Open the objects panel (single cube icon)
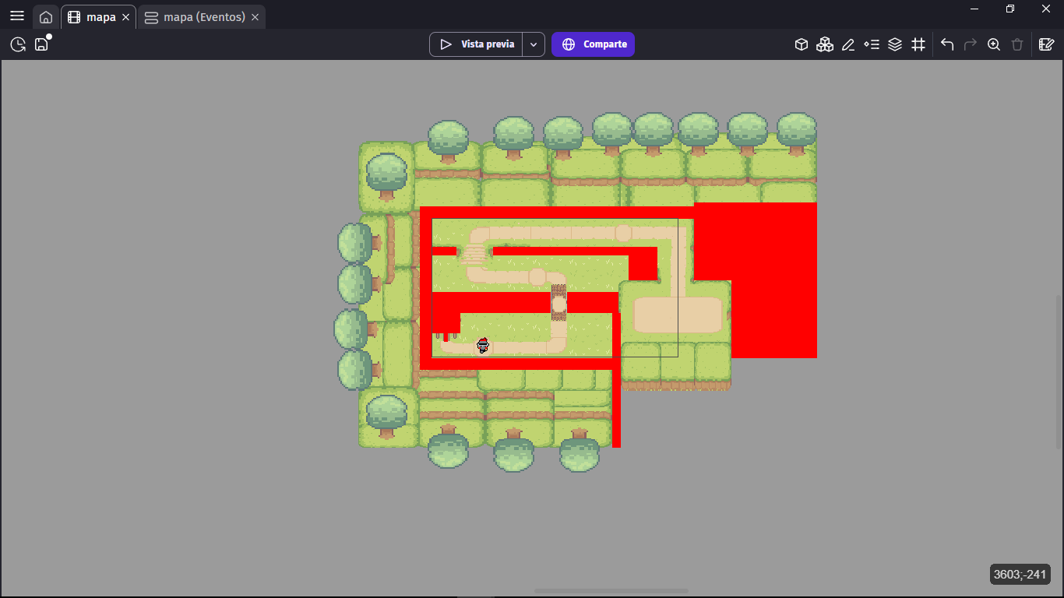 [x=802, y=44]
